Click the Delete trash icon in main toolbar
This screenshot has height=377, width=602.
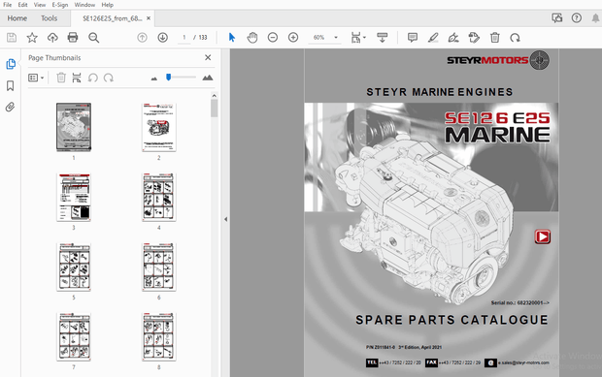pos(494,37)
